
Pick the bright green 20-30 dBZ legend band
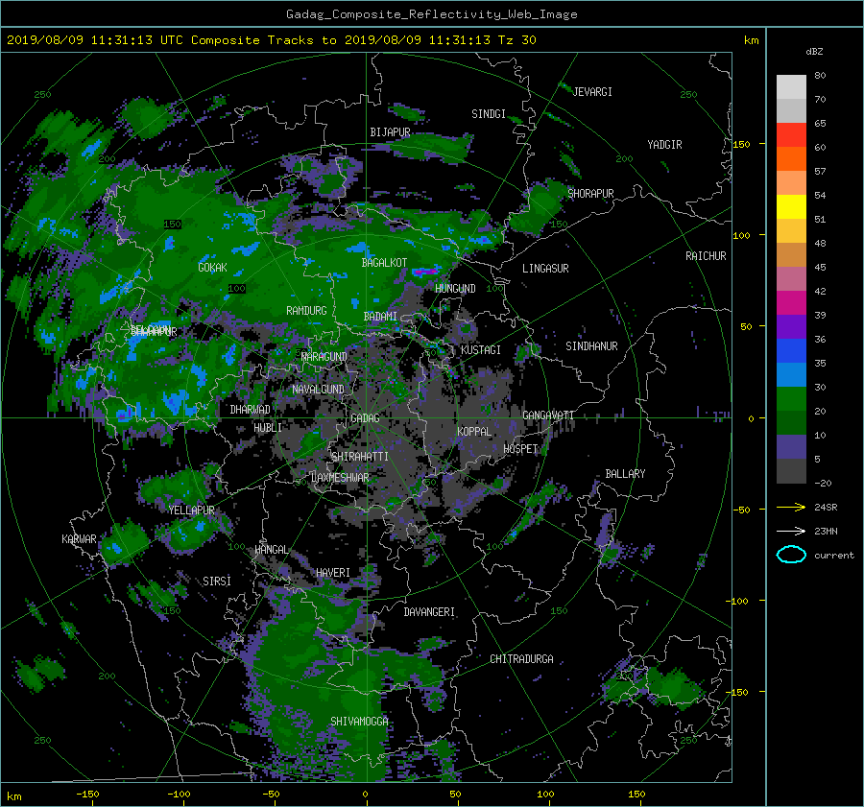pos(791,398)
